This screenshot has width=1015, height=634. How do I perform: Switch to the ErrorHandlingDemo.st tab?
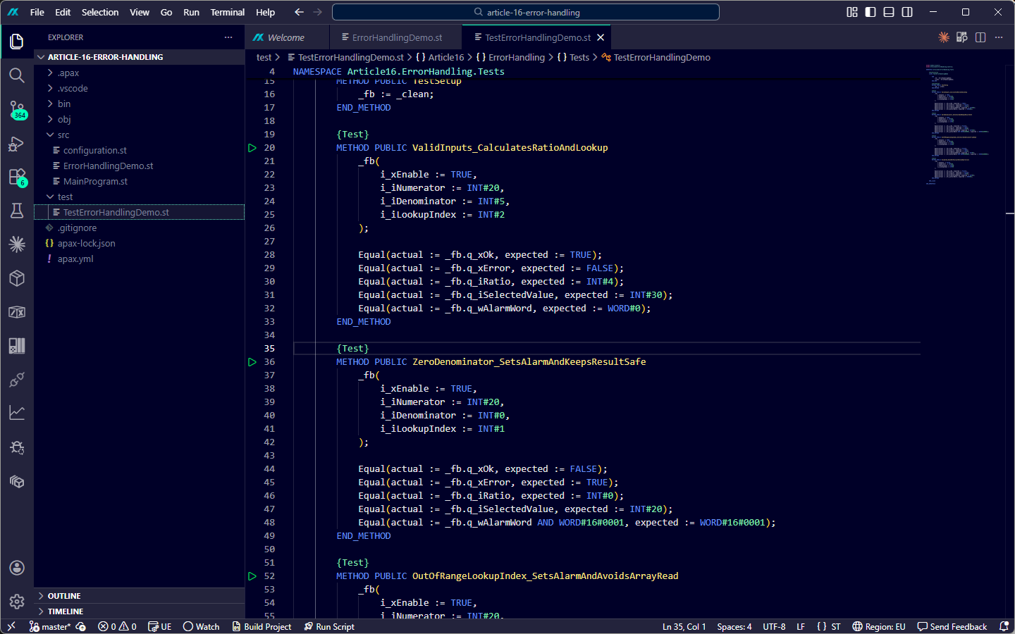pos(396,37)
